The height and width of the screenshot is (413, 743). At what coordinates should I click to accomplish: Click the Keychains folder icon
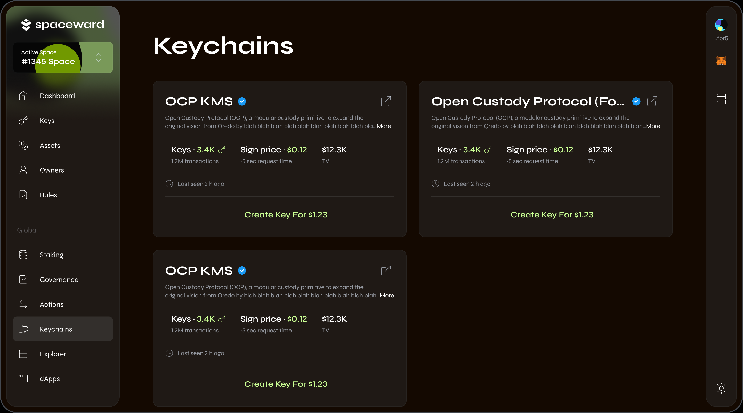[23, 329]
